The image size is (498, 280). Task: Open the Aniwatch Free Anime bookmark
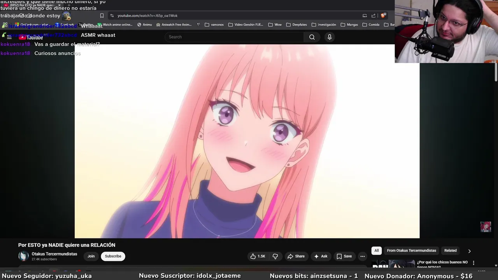[174, 24]
